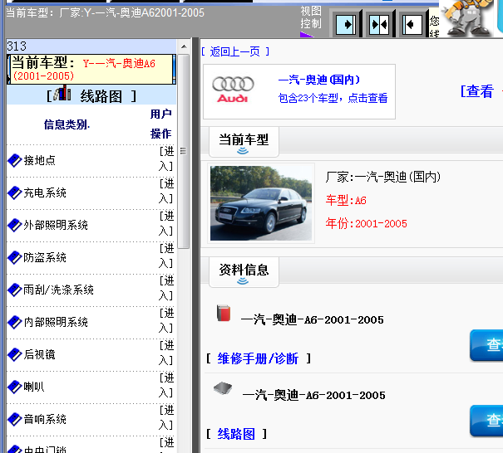The height and width of the screenshot is (453, 503).
Task: Click the blue book icon next to 充电系统
Action: 14,192
